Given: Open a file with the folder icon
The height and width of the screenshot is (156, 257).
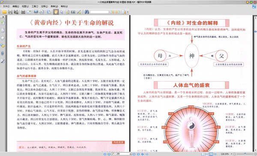Looking at the screenshot, I should click(4, 12).
